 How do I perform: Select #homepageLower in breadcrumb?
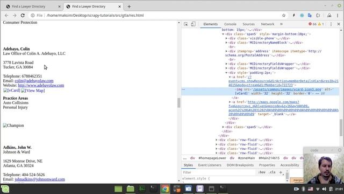point(212,158)
